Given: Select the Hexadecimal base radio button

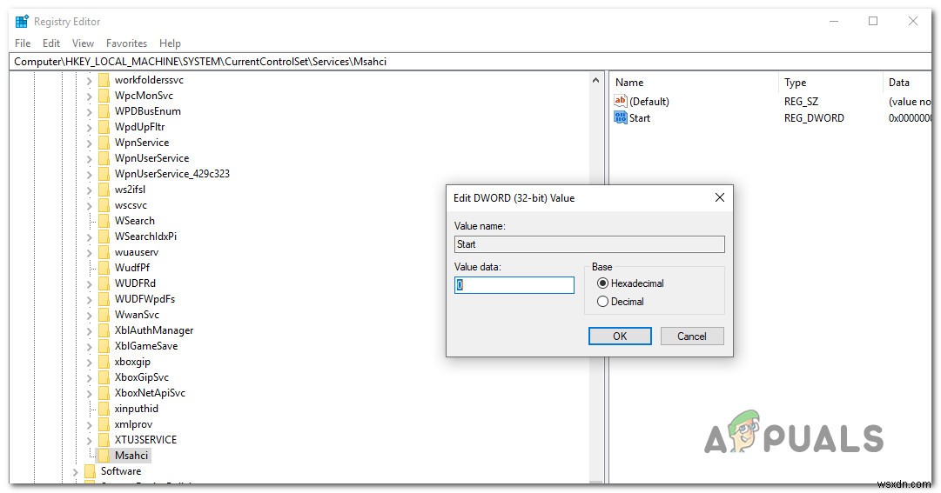Looking at the screenshot, I should (602, 283).
